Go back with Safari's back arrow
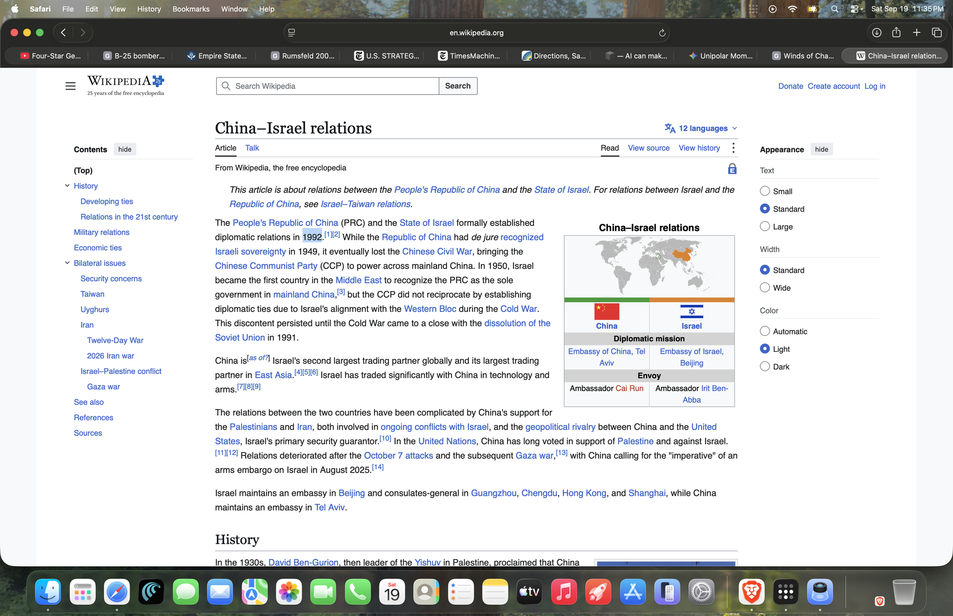The width and height of the screenshot is (953, 616). [x=63, y=33]
